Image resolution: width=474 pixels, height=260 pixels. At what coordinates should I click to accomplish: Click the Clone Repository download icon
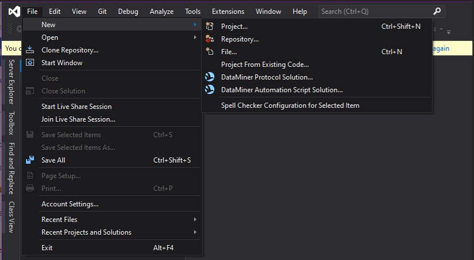[x=30, y=50]
